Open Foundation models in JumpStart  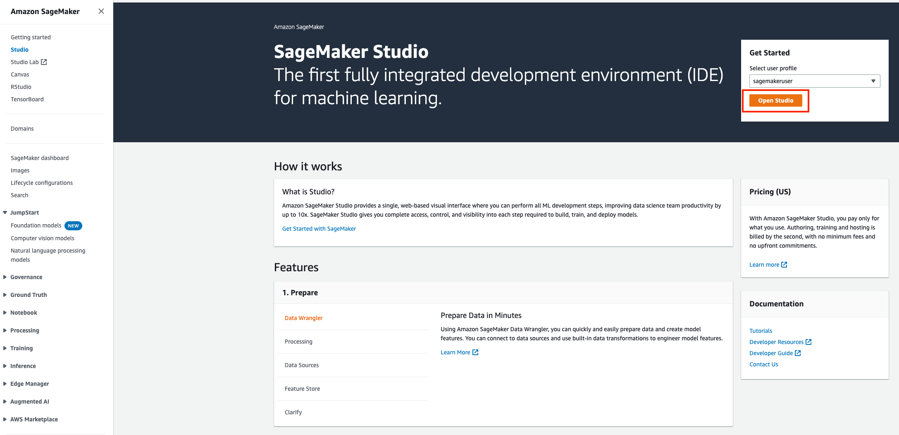pos(36,225)
